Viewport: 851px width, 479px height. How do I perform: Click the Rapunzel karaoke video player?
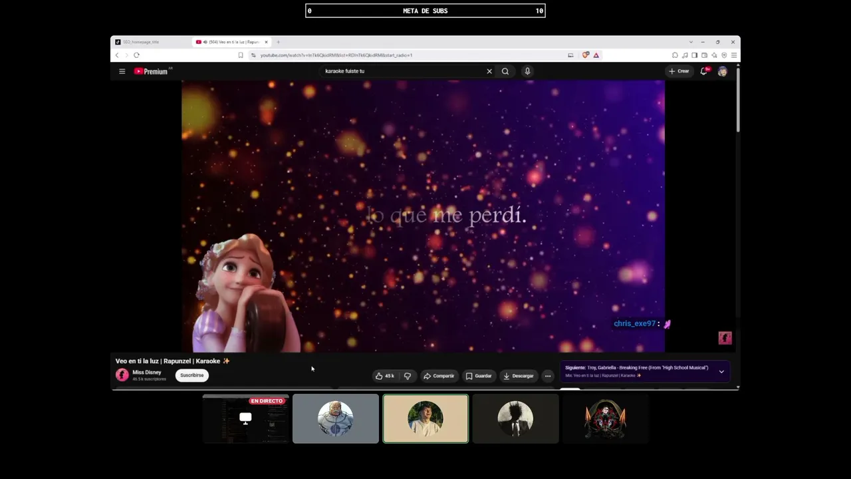click(423, 216)
